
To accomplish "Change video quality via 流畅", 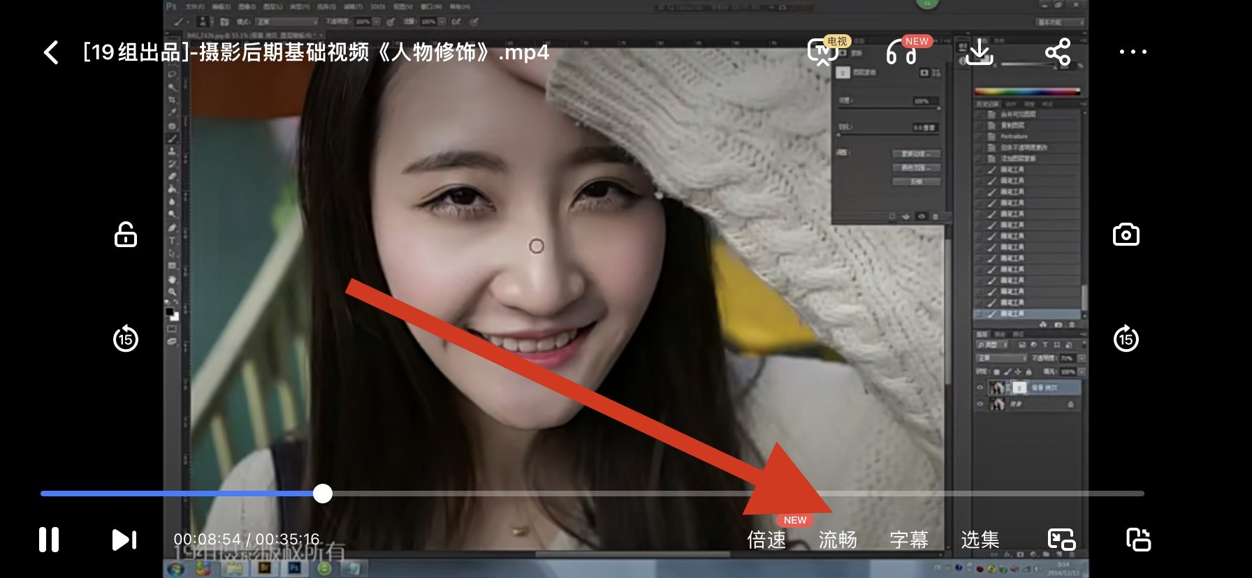I will point(838,540).
